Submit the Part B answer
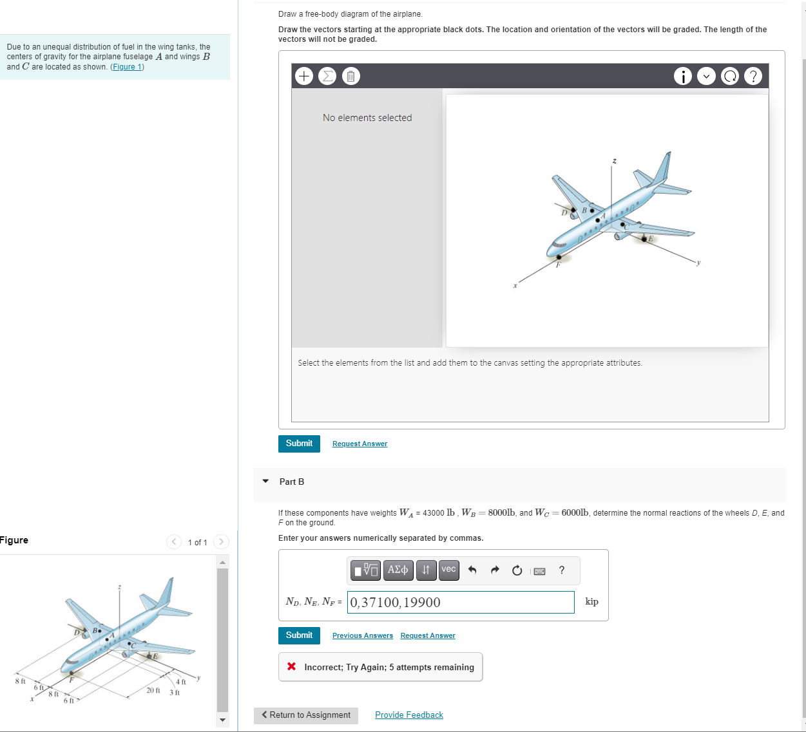This screenshot has width=806, height=732. (x=299, y=635)
